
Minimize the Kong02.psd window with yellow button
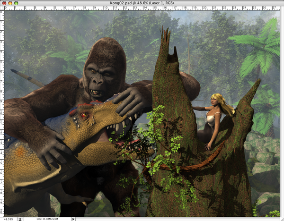click(x=10, y=3)
